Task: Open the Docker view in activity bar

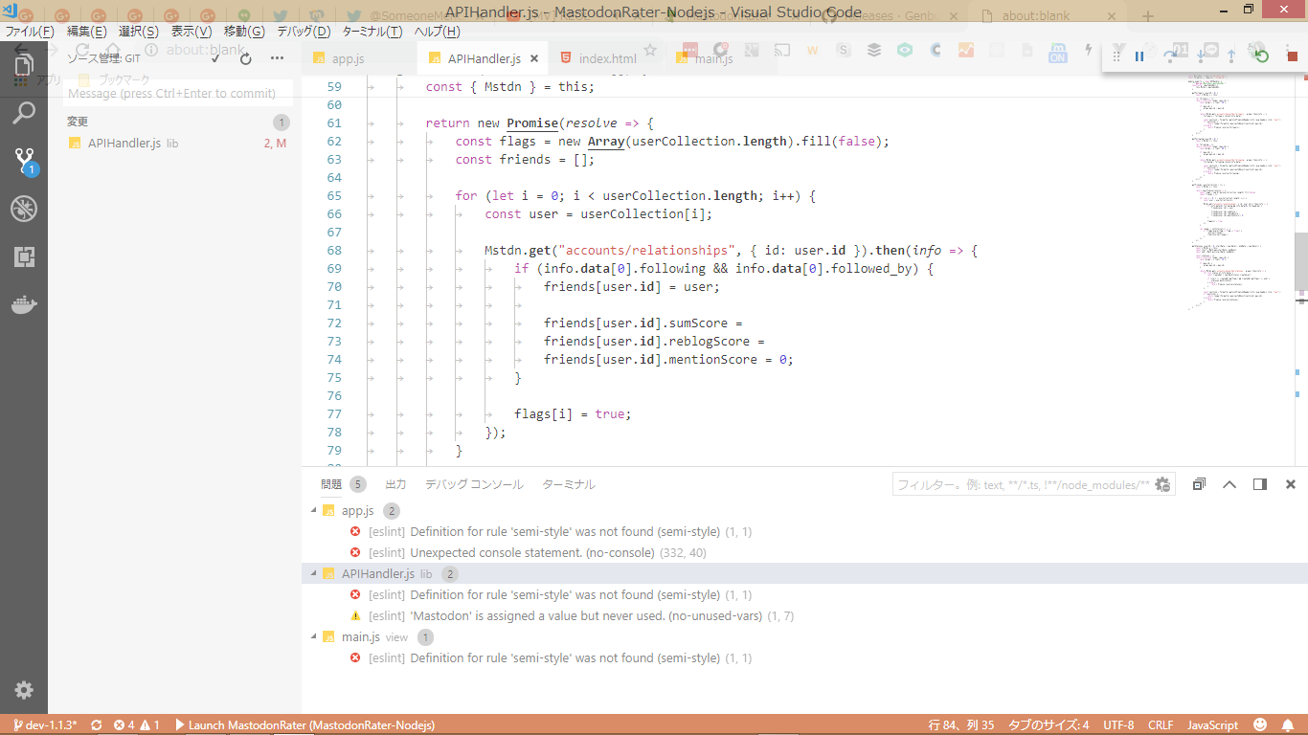Action: tap(24, 305)
